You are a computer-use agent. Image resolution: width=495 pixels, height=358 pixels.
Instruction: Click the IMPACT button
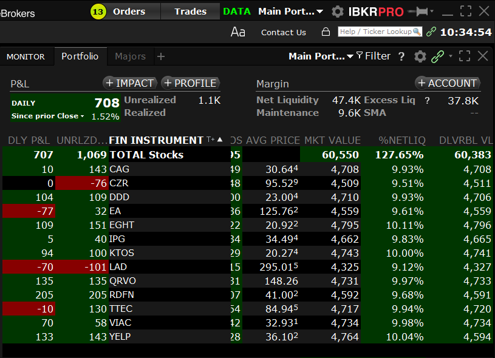coord(130,83)
